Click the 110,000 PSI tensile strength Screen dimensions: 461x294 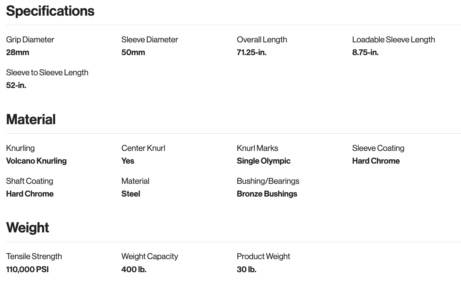(x=27, y=270)
